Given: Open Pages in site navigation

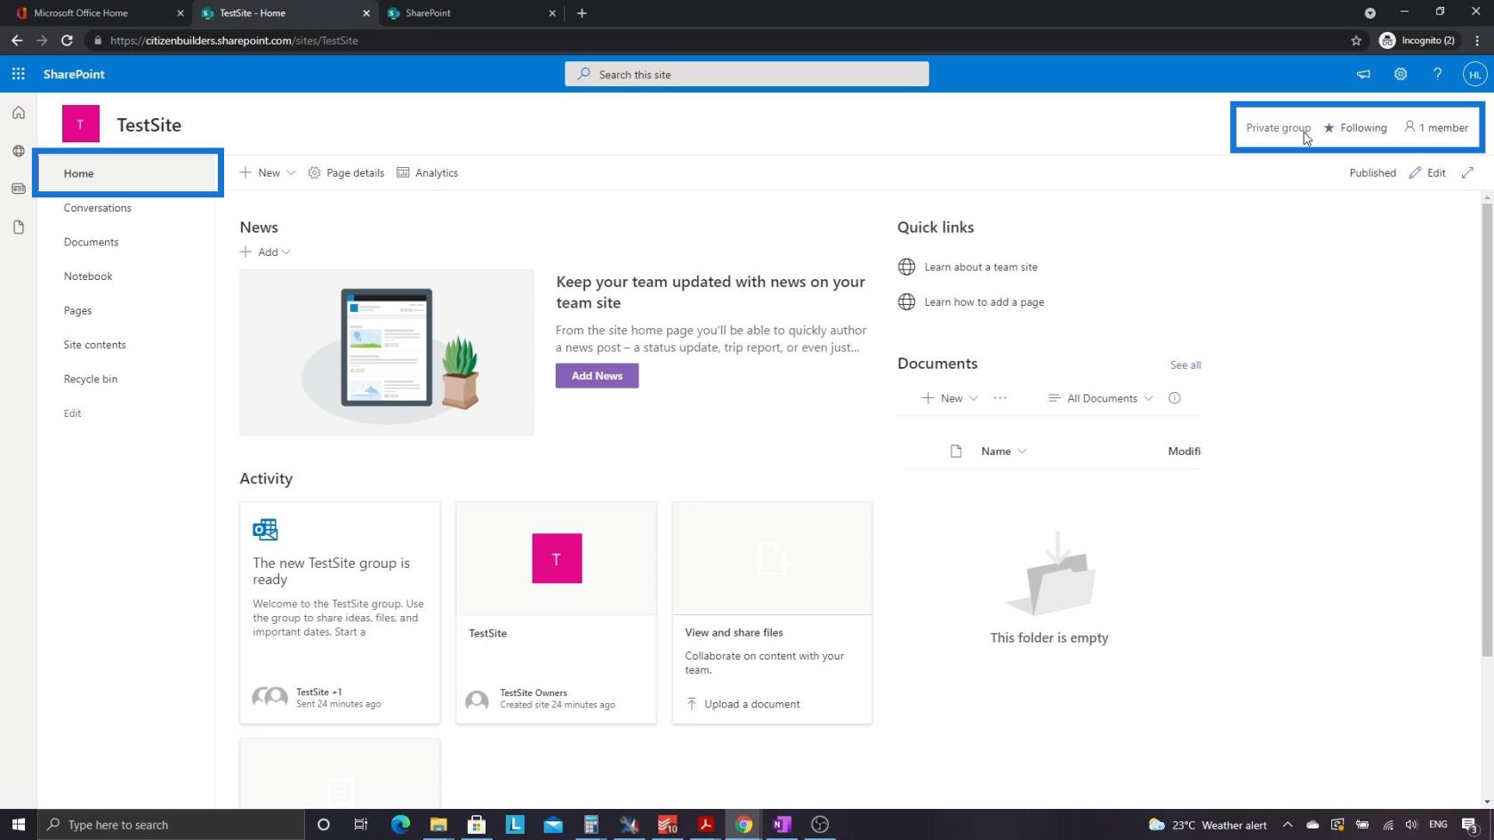Looking at the screenshot, I should point(77,311).
